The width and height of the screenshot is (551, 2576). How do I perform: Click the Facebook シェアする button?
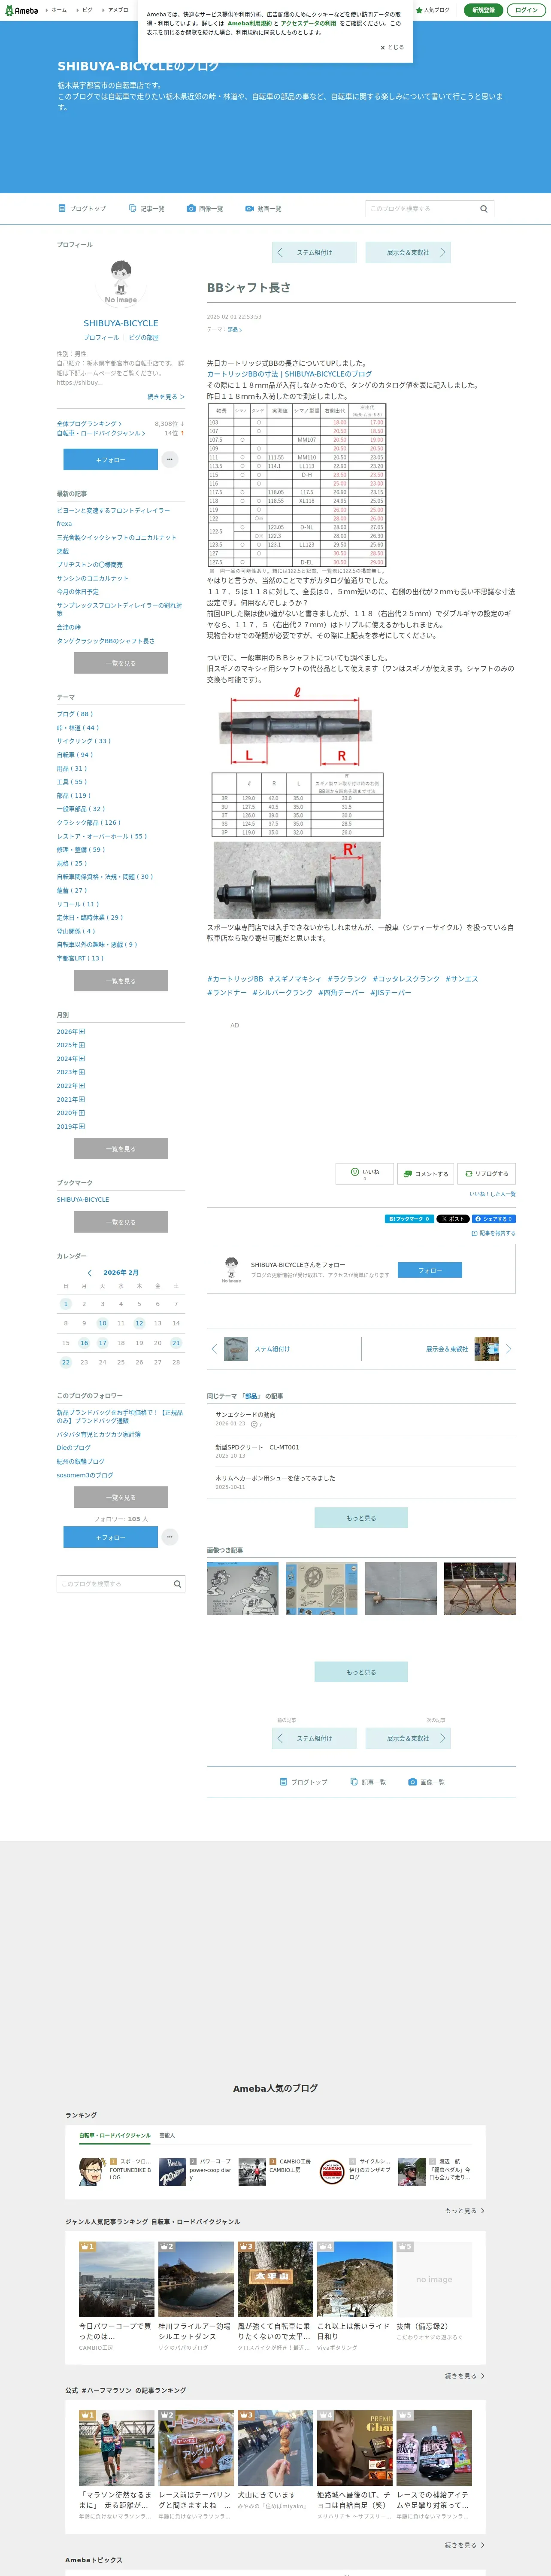point(494,1219)
